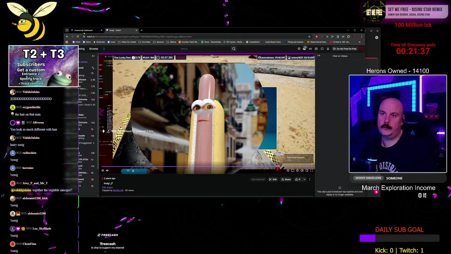
Task: Pause the Twitch clip playback
Action: pos(103,170)
